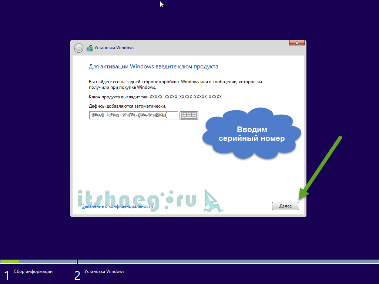Click the itshneg.ru watermark text

[x=137, y=200]
